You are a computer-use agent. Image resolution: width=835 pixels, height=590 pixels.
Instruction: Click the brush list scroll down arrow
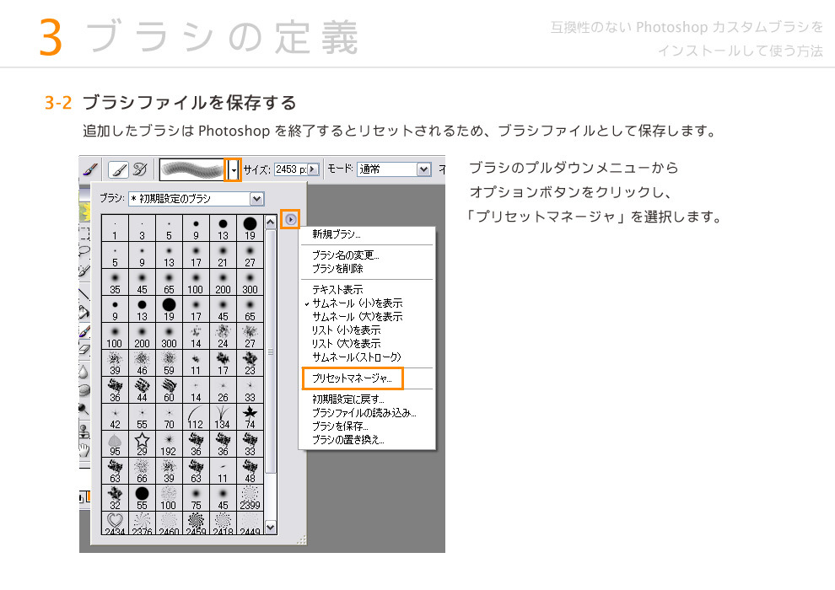click(x=271, y=527)
